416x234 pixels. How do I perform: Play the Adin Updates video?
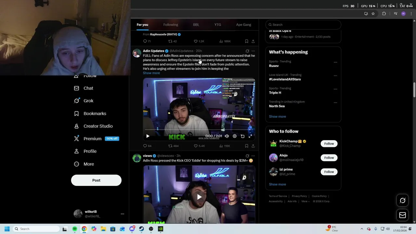click(x=148, y=136)
